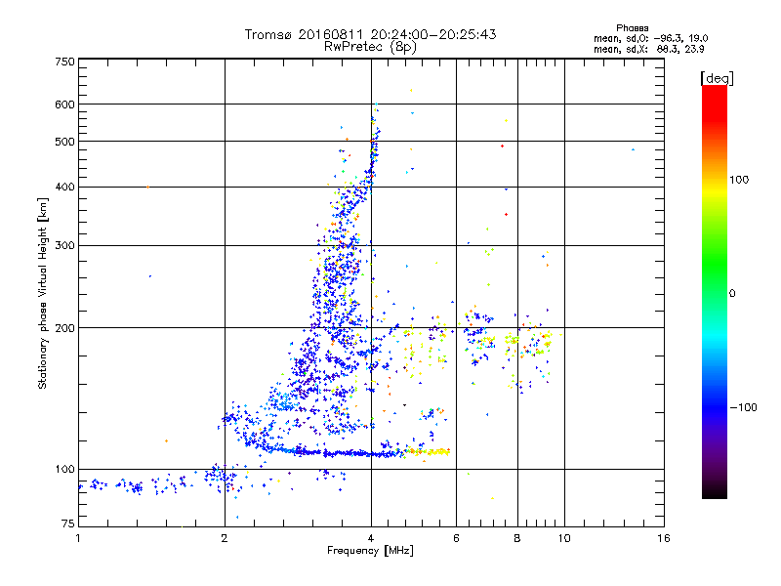Click the phase colorbar gradient
Viewport: 781px width, 586px height.
pyautogui.click(x=715, y=292)
